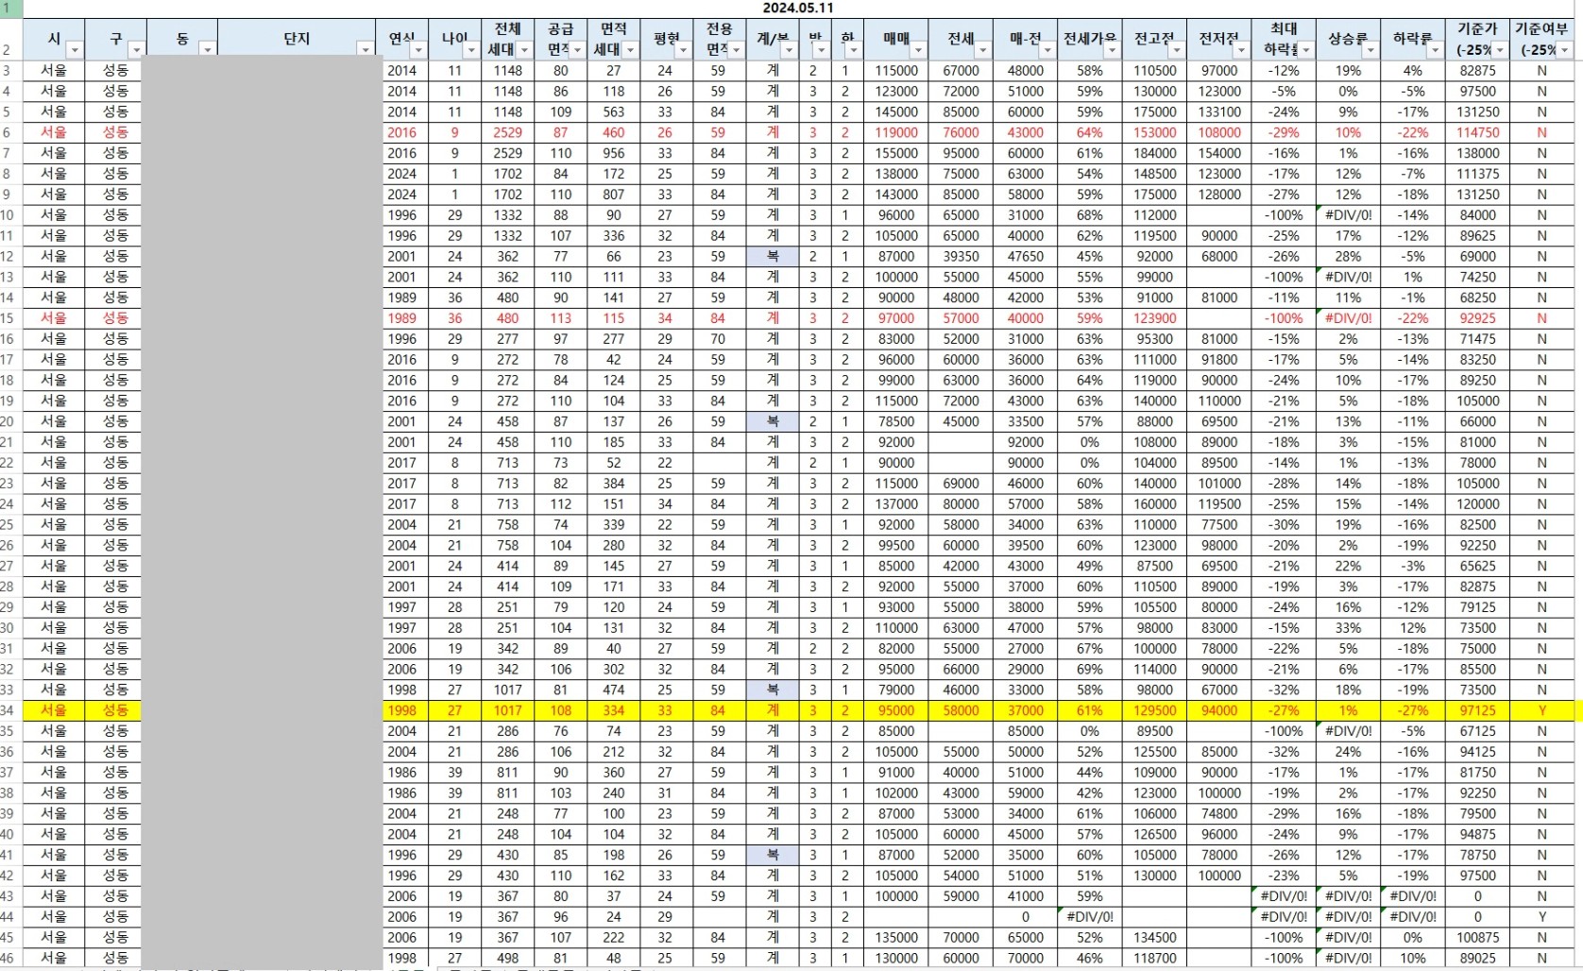
Task: Select the 복 cell in row 12
Action: 773,256
